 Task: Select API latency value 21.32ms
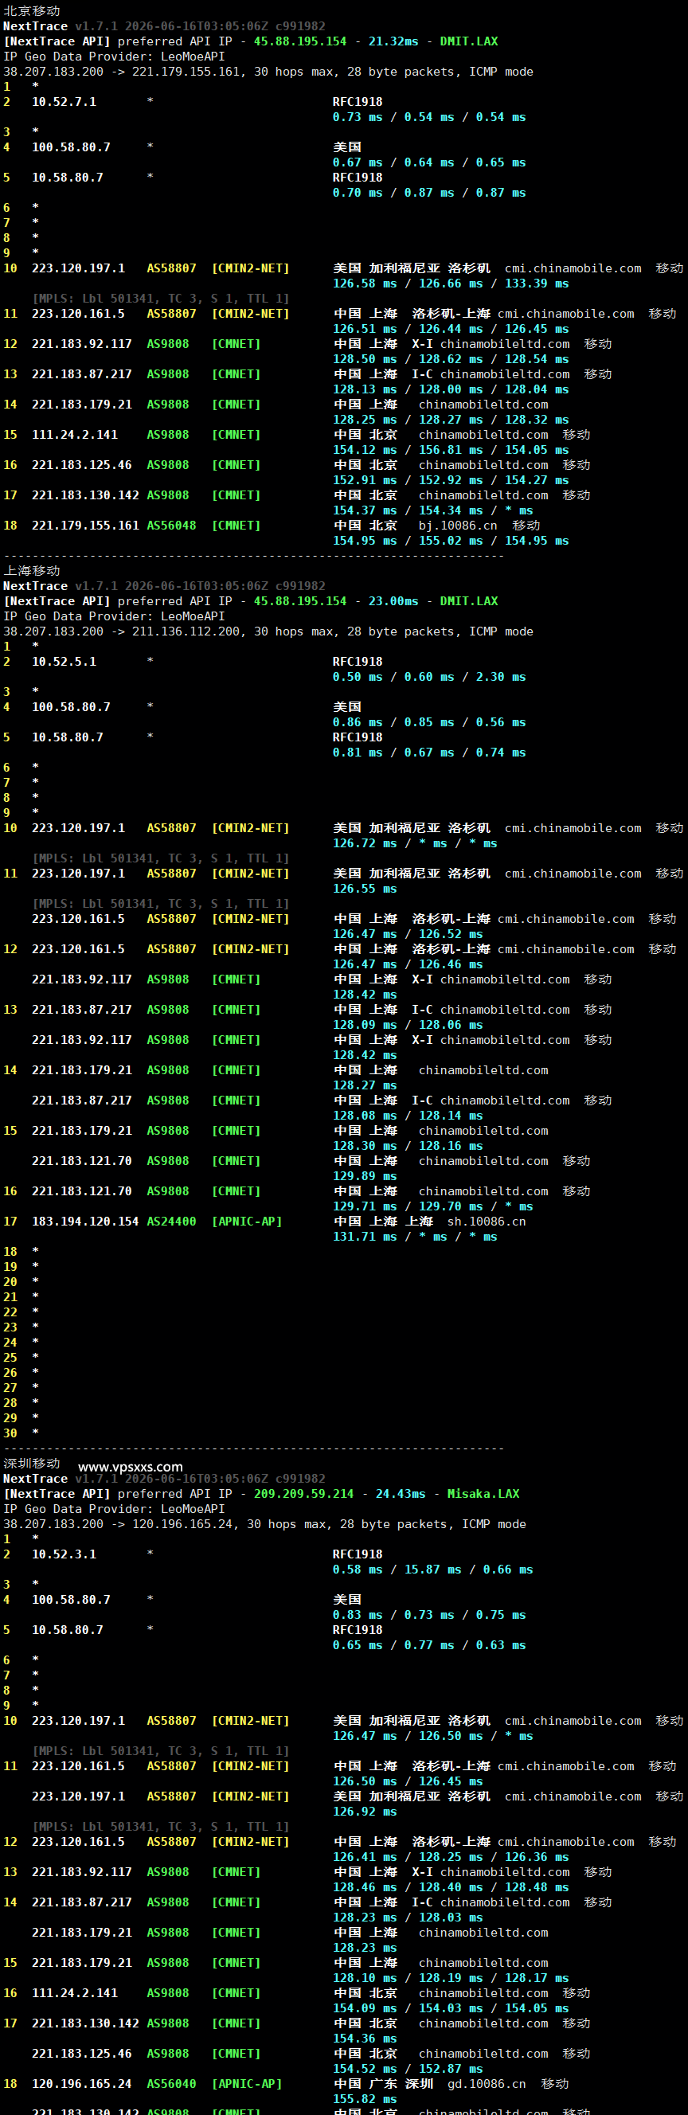pos(393,41)
